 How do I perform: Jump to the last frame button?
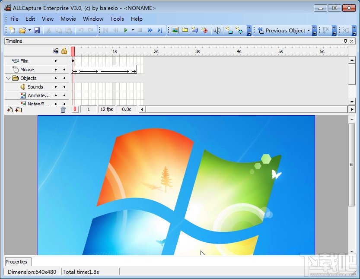click(160, 30)
